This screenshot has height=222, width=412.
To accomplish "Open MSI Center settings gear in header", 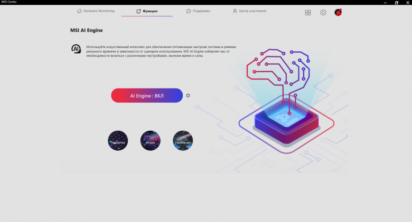I will pyautogui.click(x=323, y=12).
